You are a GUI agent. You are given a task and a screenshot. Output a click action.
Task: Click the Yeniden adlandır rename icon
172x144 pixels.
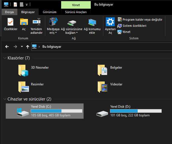point(37,22)
